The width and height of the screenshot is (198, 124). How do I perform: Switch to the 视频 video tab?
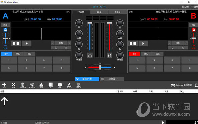pos(99,12)
